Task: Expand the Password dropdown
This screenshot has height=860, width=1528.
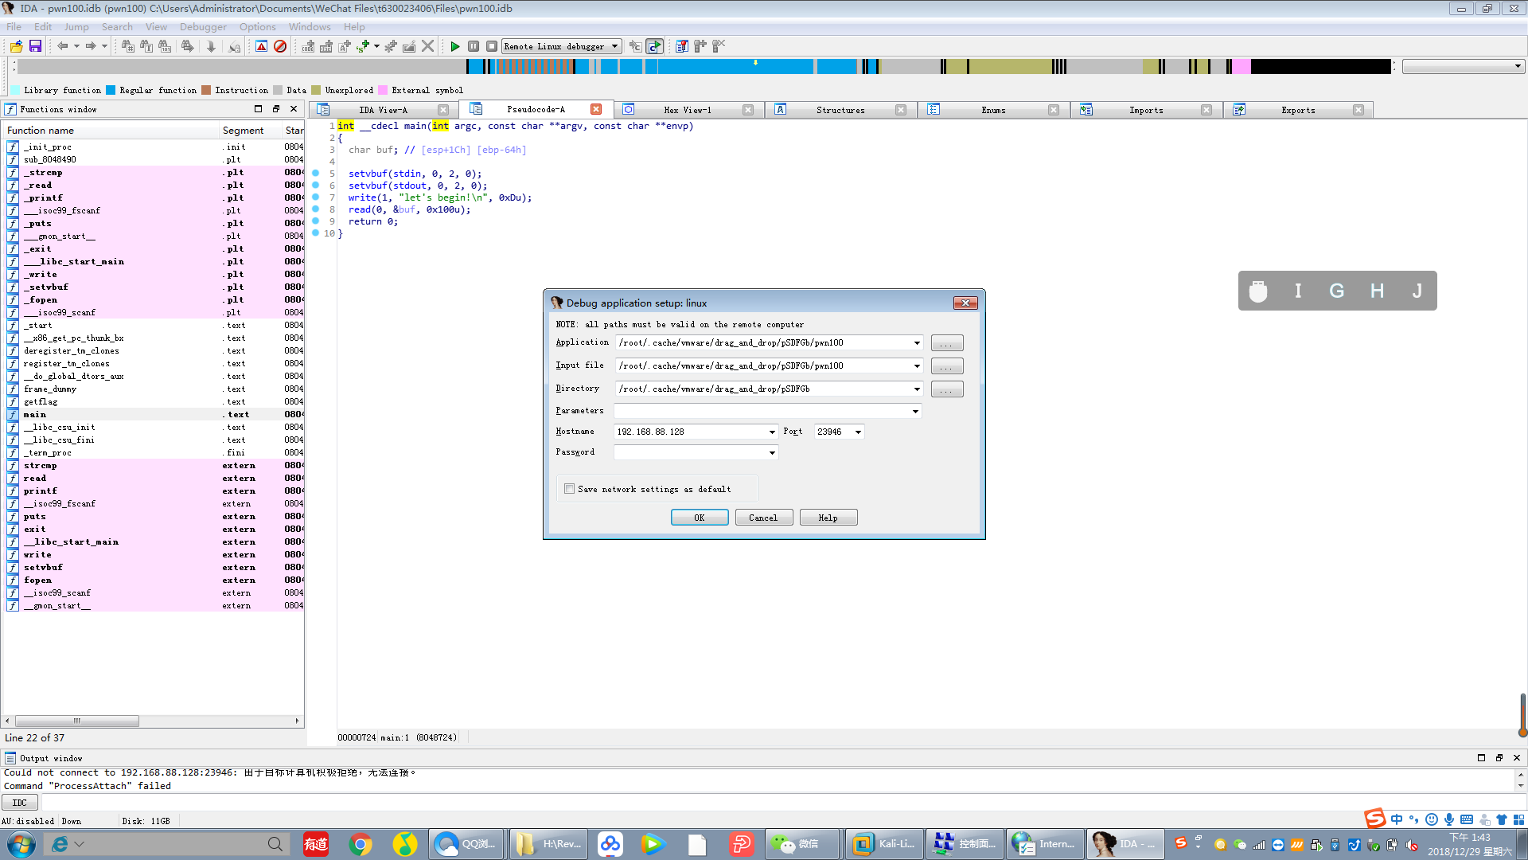Action: click(x=771, y=453)
